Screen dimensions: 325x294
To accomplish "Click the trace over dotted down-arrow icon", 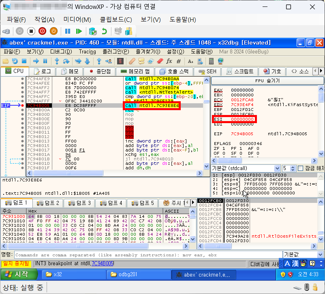I will [87, 61].
